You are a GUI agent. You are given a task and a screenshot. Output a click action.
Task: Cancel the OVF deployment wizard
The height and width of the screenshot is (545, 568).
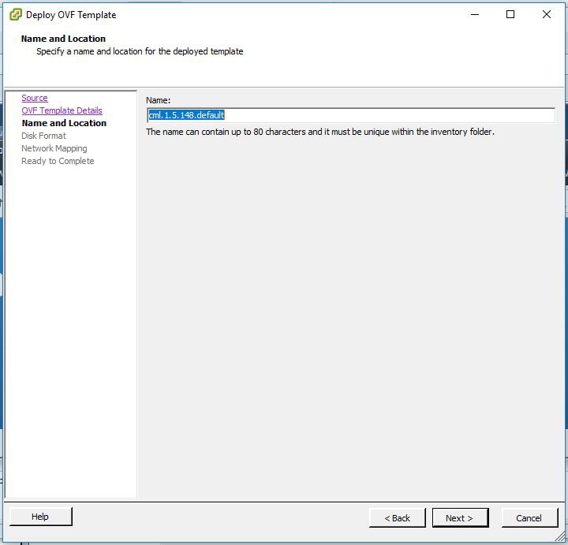[x=529, y=518]
